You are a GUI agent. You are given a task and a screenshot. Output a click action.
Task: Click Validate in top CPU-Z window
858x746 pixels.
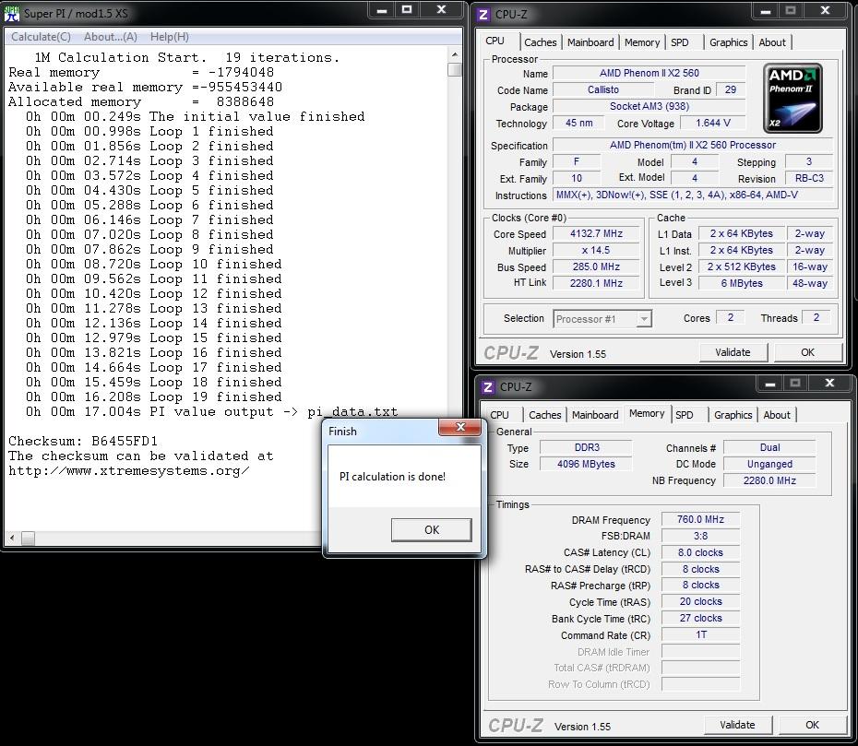[x=733, y=352]
